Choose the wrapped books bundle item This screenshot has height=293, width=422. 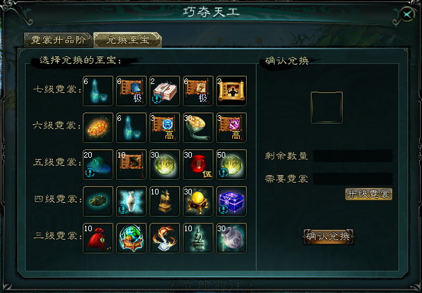click(x=165, y=91)
